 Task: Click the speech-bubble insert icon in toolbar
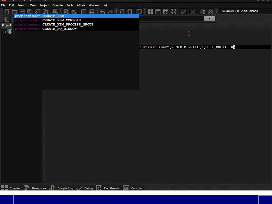coord(139,12)
